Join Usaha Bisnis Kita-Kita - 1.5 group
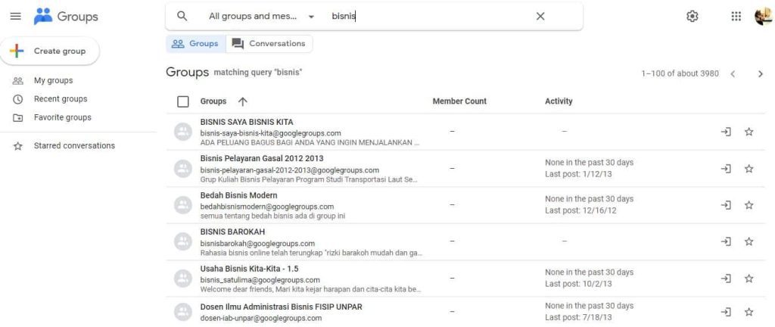The image size is (775, 327). coord(726,279)
